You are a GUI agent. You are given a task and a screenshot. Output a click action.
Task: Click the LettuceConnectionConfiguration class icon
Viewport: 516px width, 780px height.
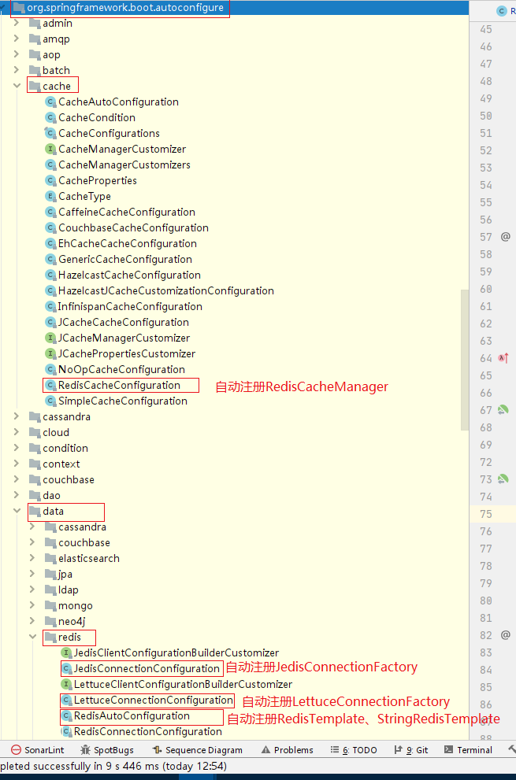(x=66, y=700)
